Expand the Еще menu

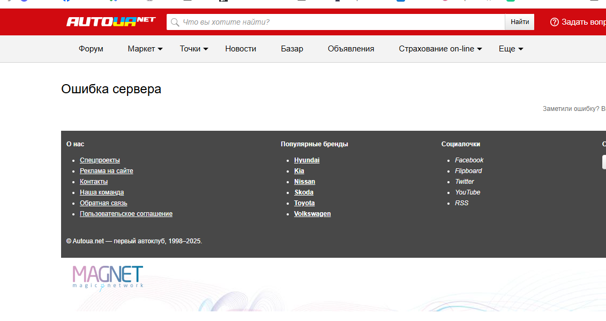(511, 49)
